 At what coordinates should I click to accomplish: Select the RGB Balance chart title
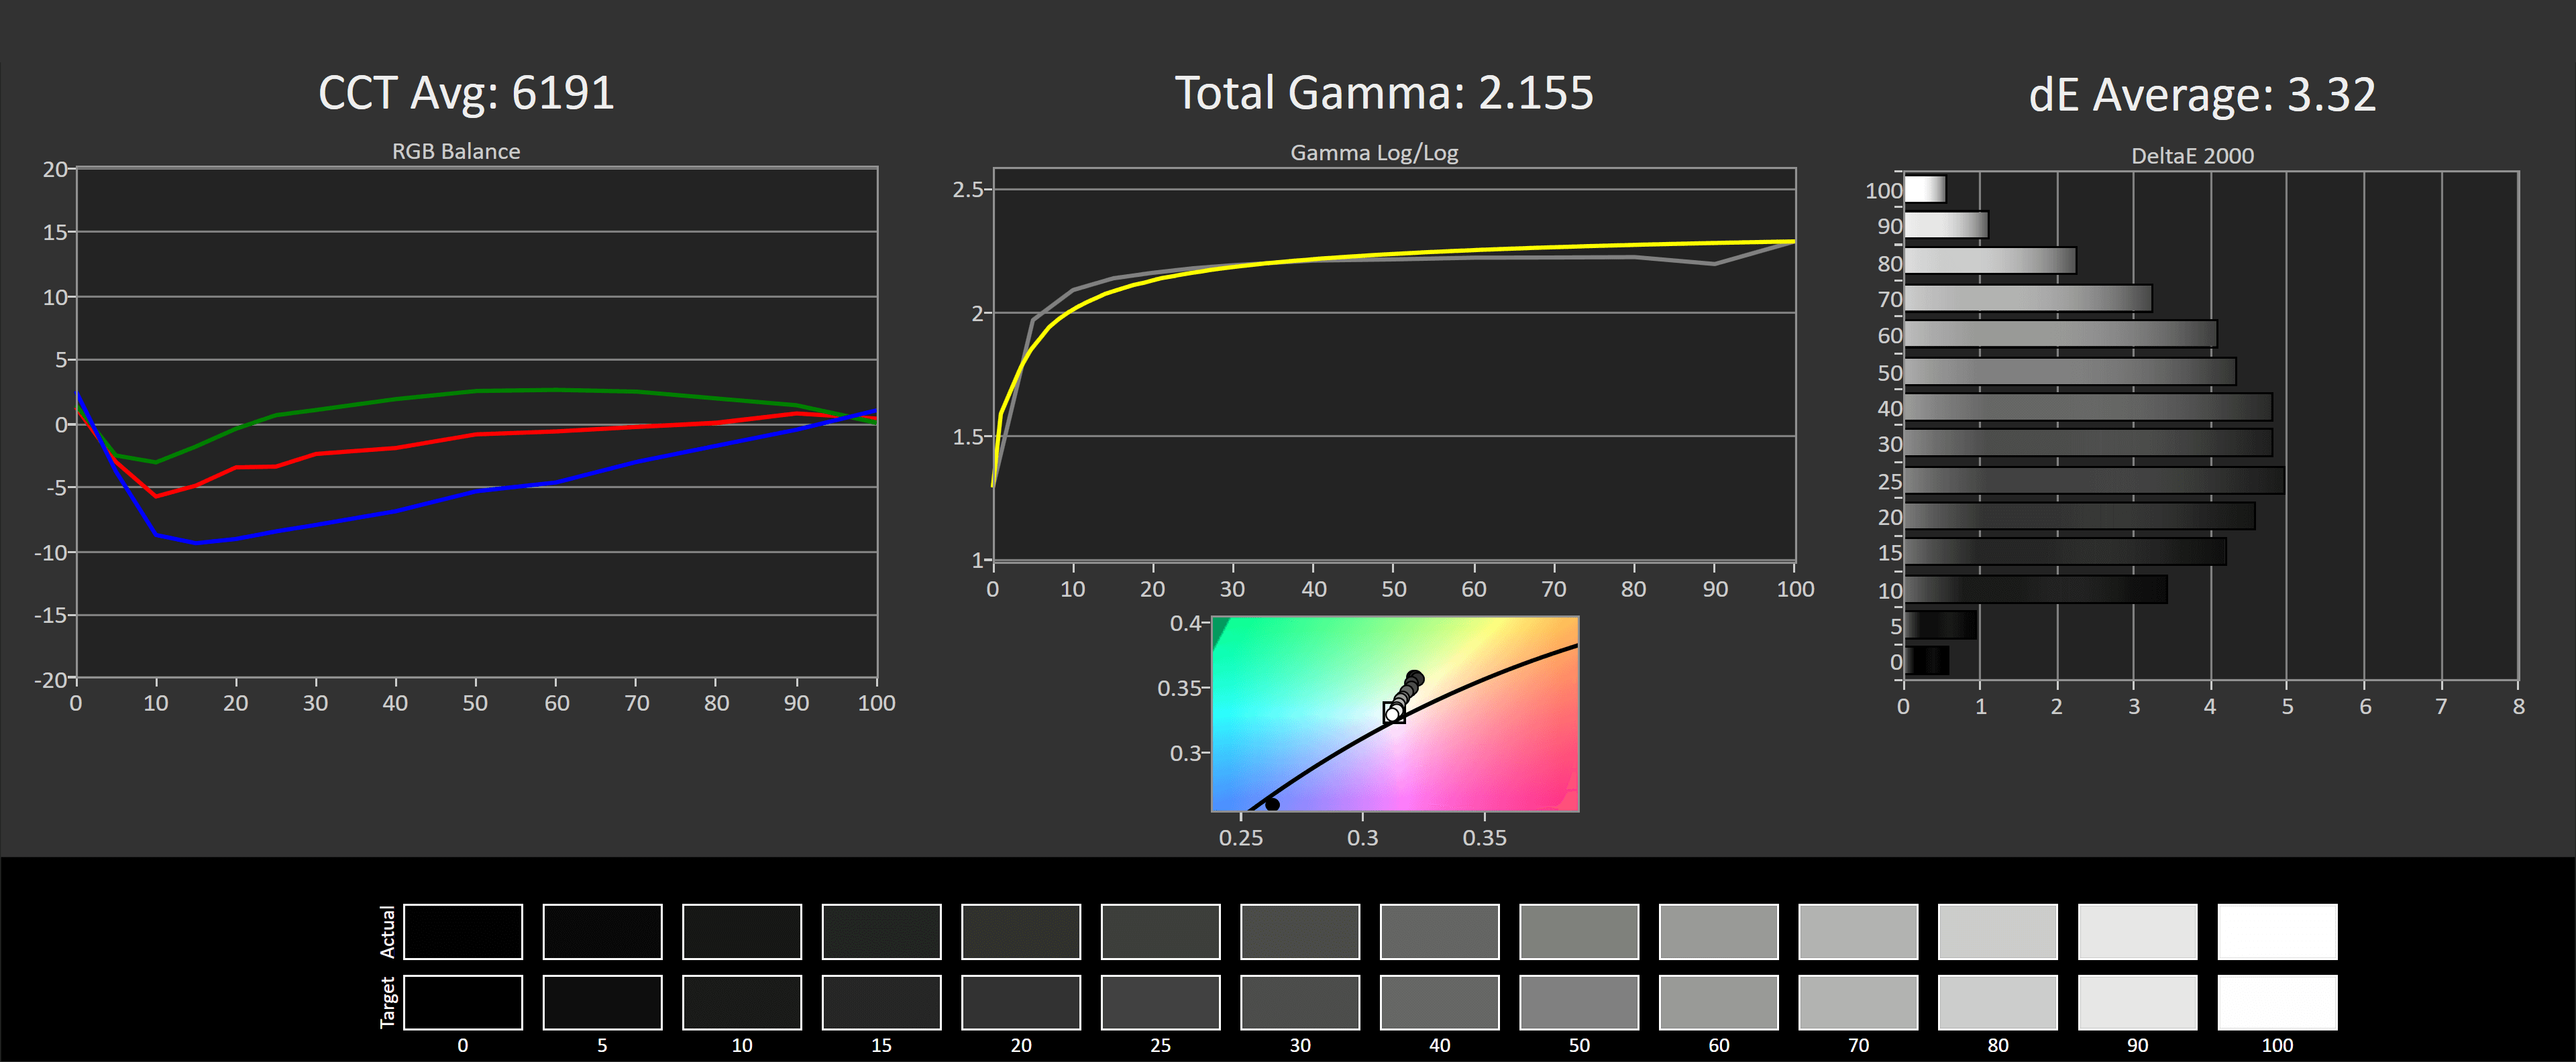click(455, 151)
